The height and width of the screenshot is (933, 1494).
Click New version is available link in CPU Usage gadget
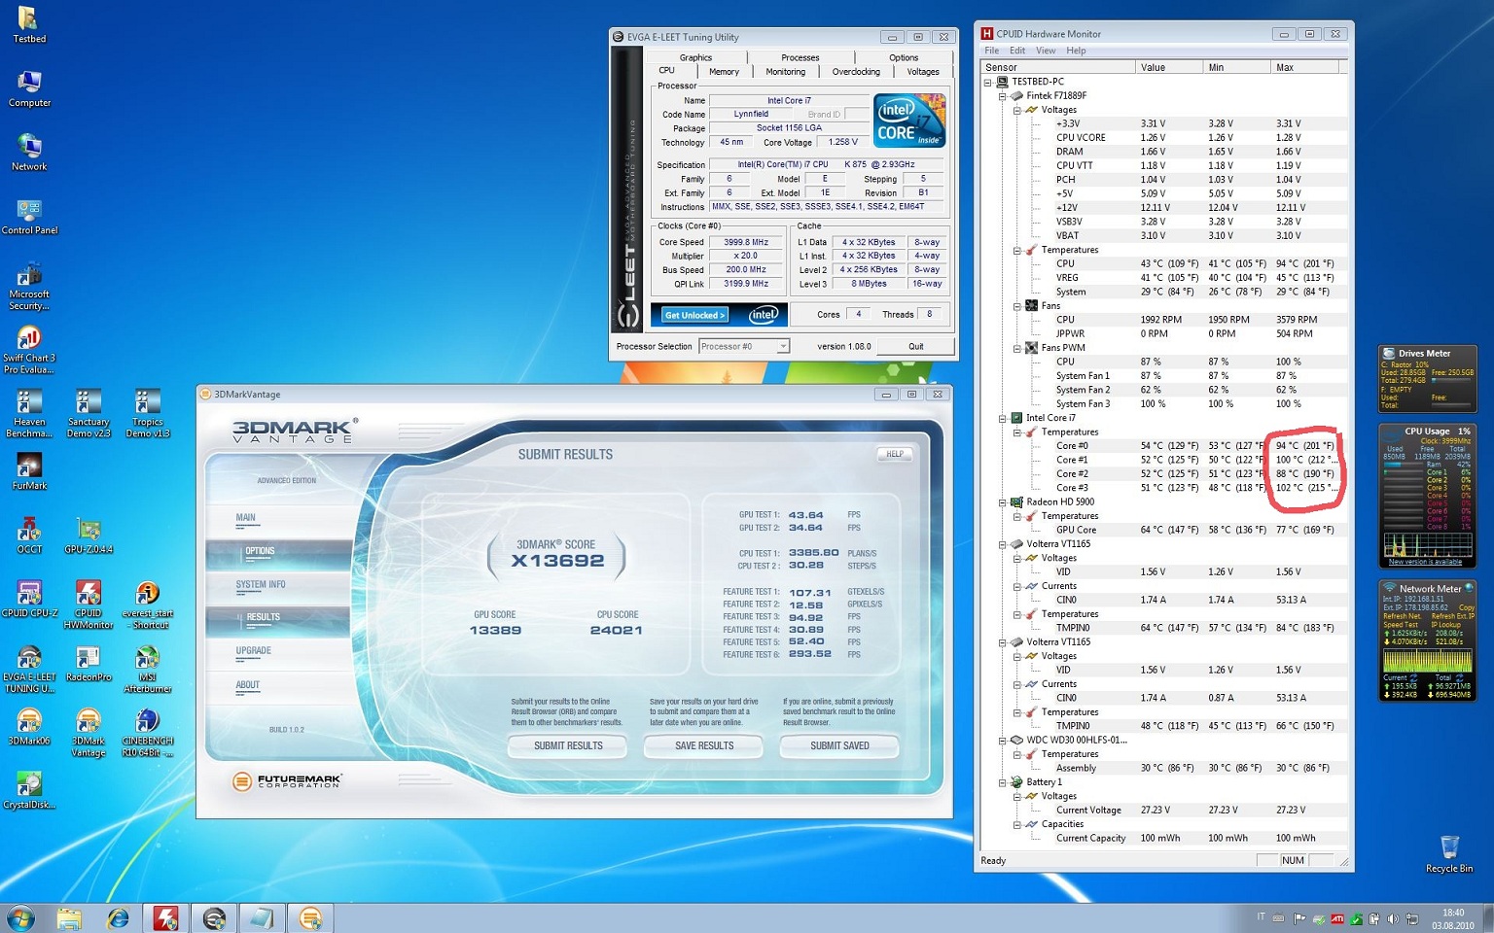point(1425,562)
